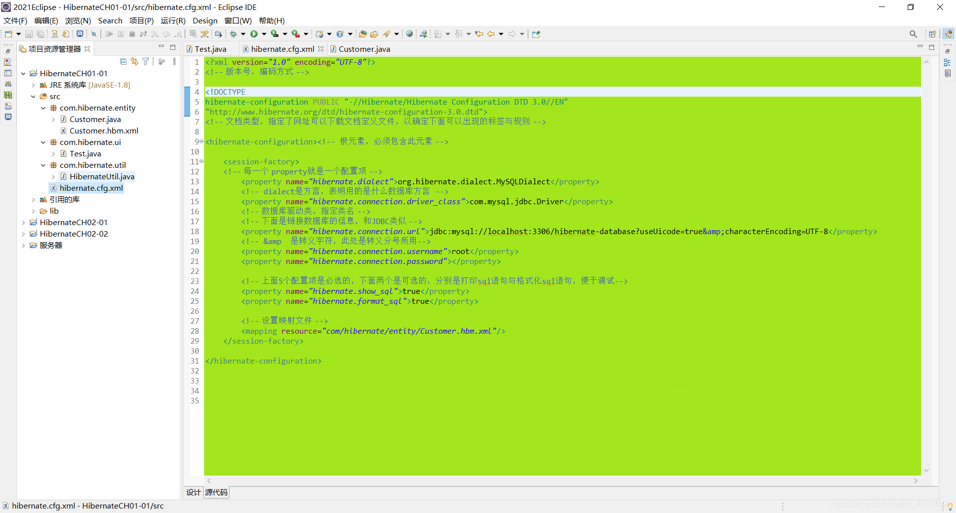The height and width of the screenshot is (513, 956).
Task: Expand the lib folder node
Action: (x=33, y=211)
